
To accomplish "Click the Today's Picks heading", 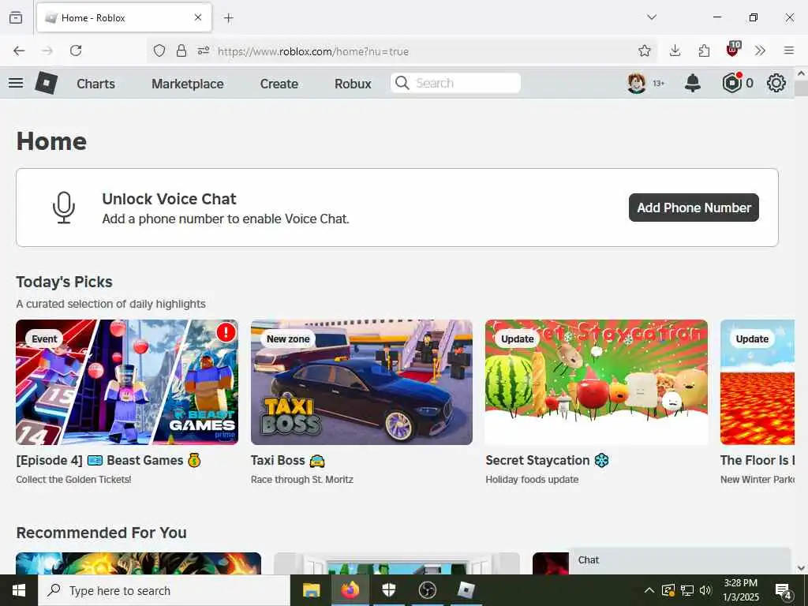I will (64, 282).
